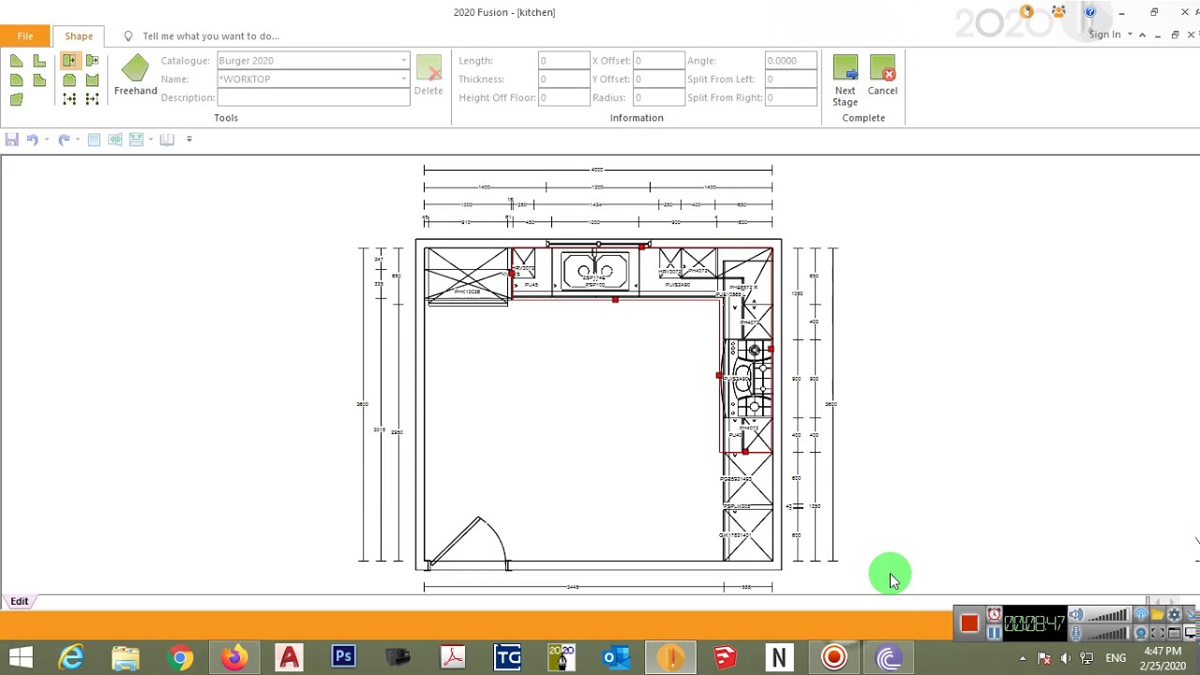Click into the Description field

[x=313, y=97]
